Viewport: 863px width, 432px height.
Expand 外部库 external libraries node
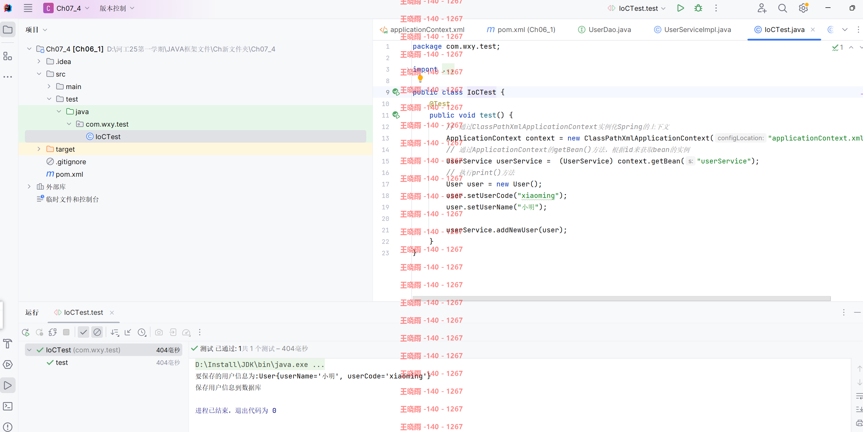coord(29,186)
